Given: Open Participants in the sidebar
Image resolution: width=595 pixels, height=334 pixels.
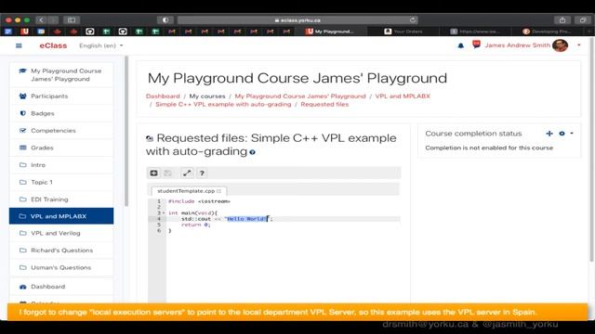Looking at the screenshot, I should tap(61, 96).
